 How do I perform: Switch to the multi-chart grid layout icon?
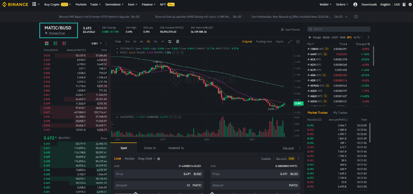coord(298,41)
